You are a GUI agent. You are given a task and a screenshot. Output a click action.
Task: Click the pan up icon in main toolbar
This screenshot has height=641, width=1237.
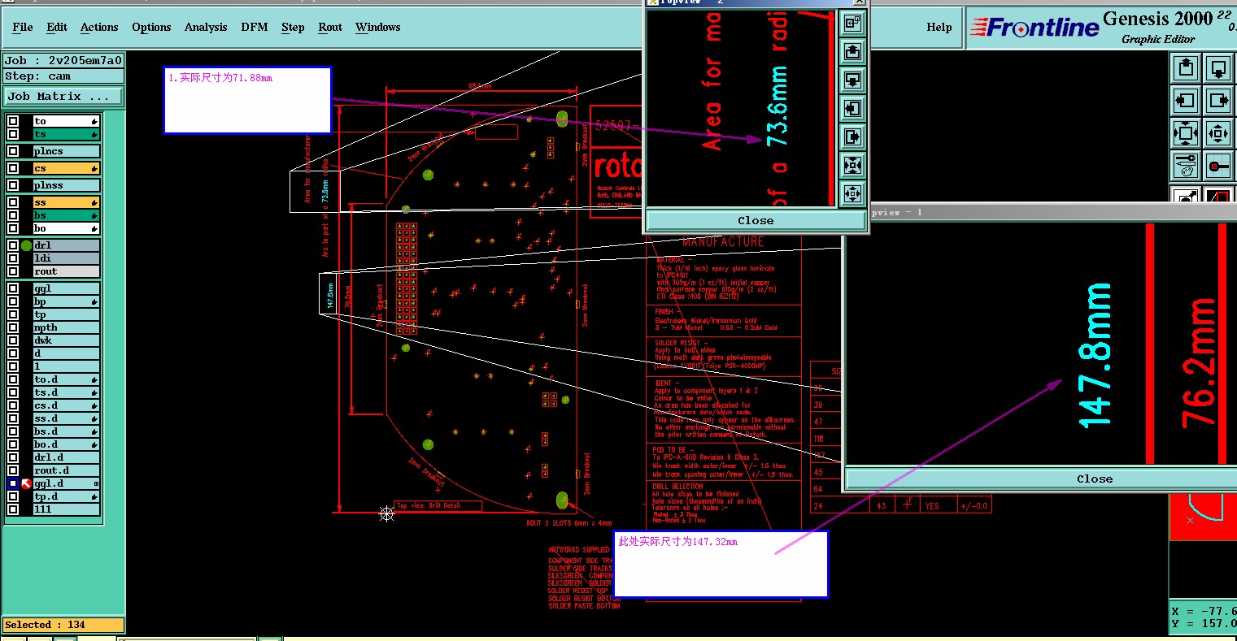(x=1186, y=68)
